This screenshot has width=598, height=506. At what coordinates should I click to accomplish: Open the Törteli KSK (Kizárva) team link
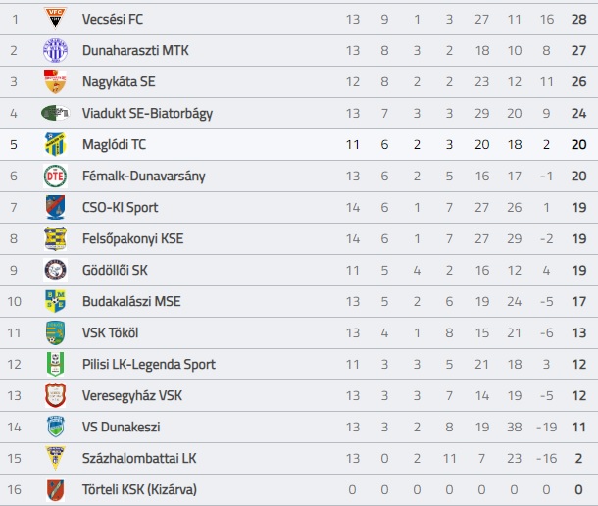[139, 489]
